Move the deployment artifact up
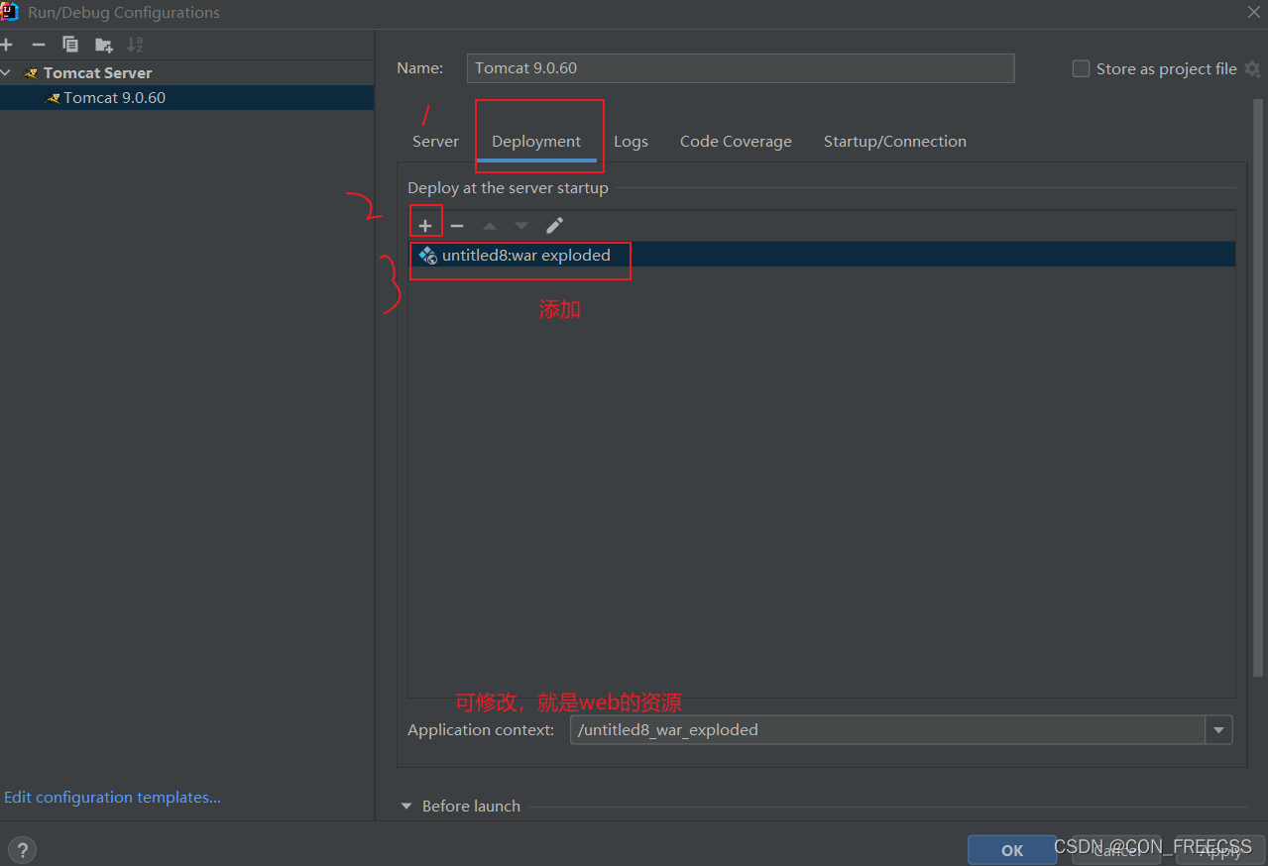 (x=490, y=226)
